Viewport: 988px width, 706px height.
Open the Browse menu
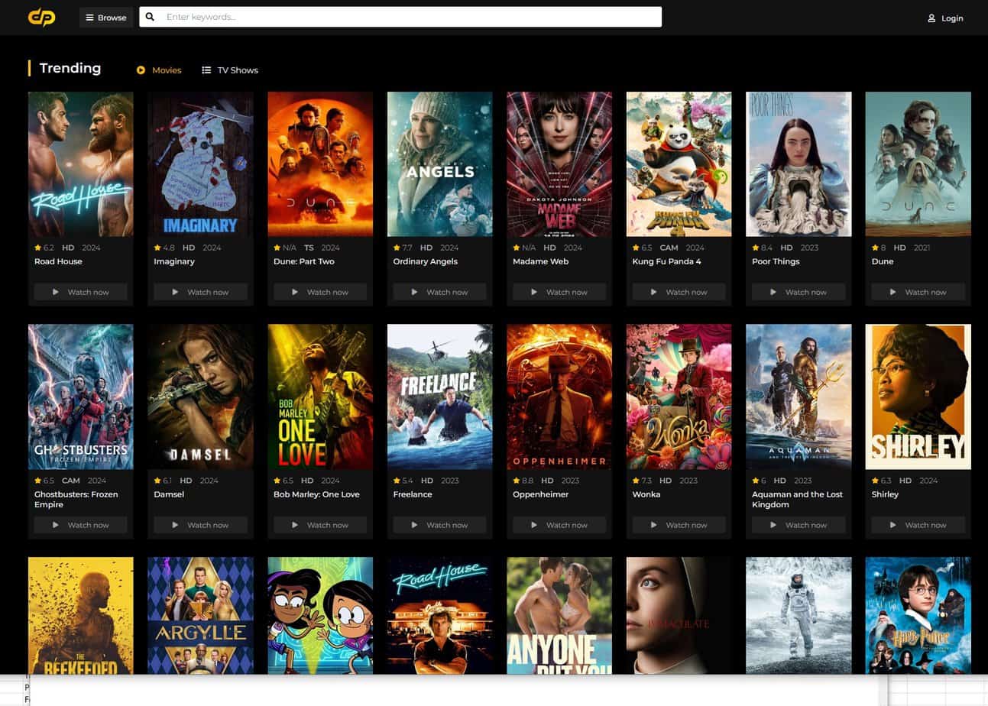coord(106,18)
